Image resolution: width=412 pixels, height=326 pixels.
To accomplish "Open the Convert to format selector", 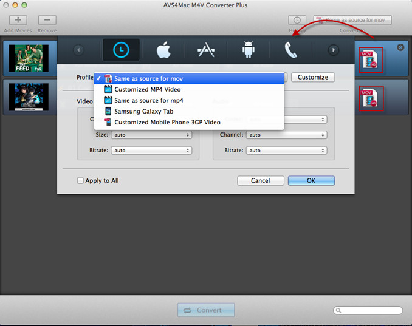I will [x=352, y=20].
